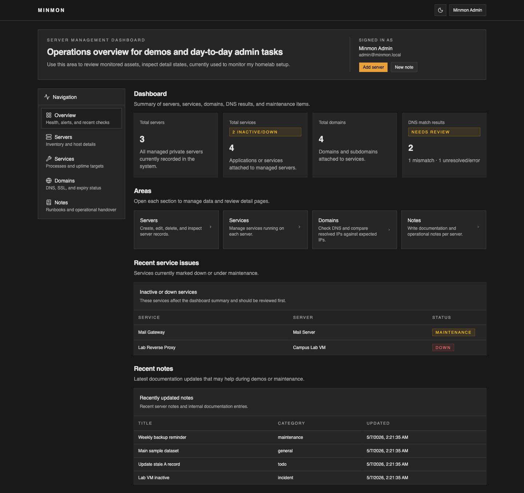Click the MINMON logo text
The width and height of the screenshot is (524, 493).
(x=51, y=10)
